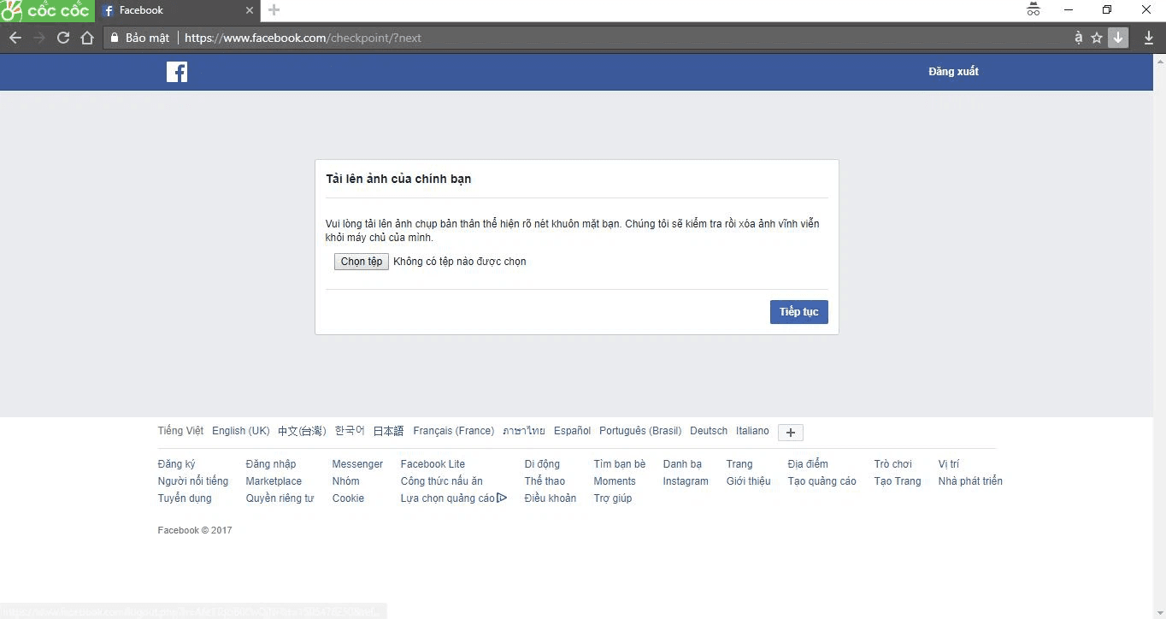Click Chọn tệp to pick a photo
Image resolution: width=1166 pixels, height=619 pixels.
361,262
